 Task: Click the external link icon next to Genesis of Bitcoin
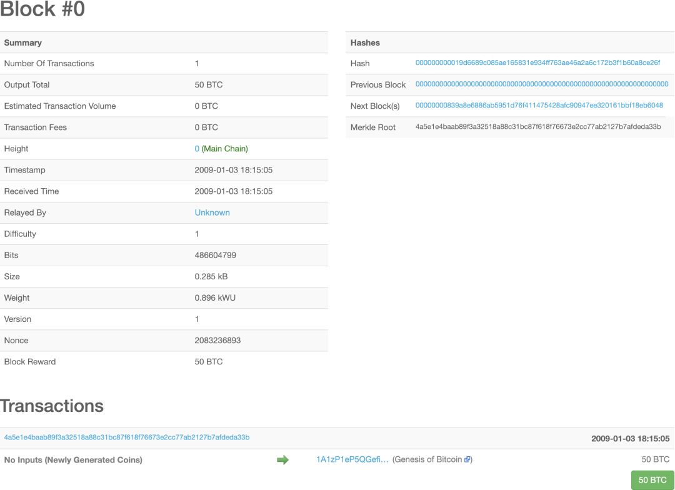tap(467, 459)
